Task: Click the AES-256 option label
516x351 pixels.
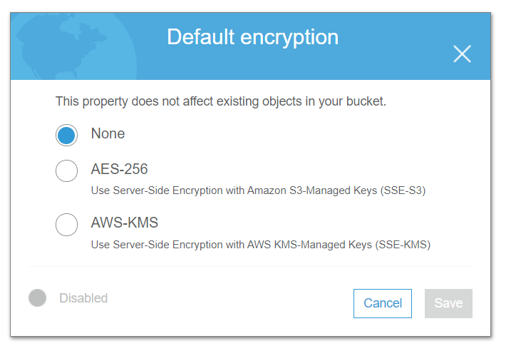Action: pos(119,169)
